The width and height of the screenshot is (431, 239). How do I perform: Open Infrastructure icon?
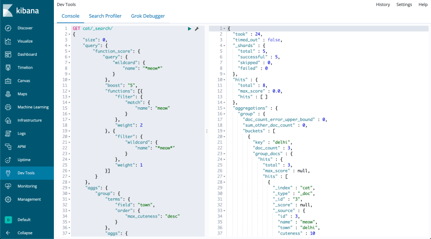[x=8, y=120]
